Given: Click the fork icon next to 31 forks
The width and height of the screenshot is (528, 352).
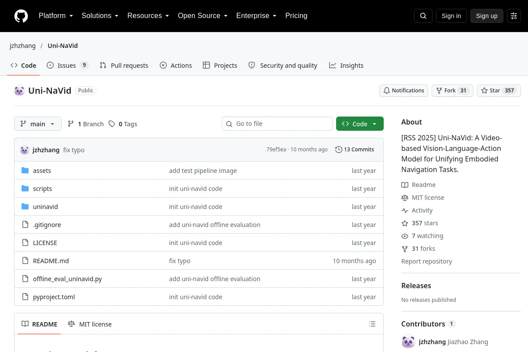Looking at the screenshot, I should 405,249.
